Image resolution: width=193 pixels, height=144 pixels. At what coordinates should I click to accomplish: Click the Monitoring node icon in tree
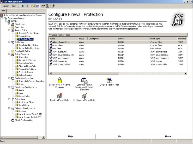[x=13, y=24]
